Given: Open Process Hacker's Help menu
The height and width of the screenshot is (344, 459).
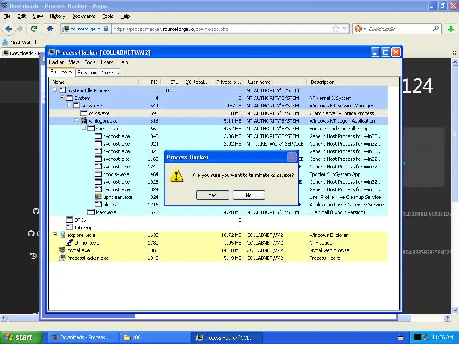Looking at the screenshot, I should pos(123,62).
